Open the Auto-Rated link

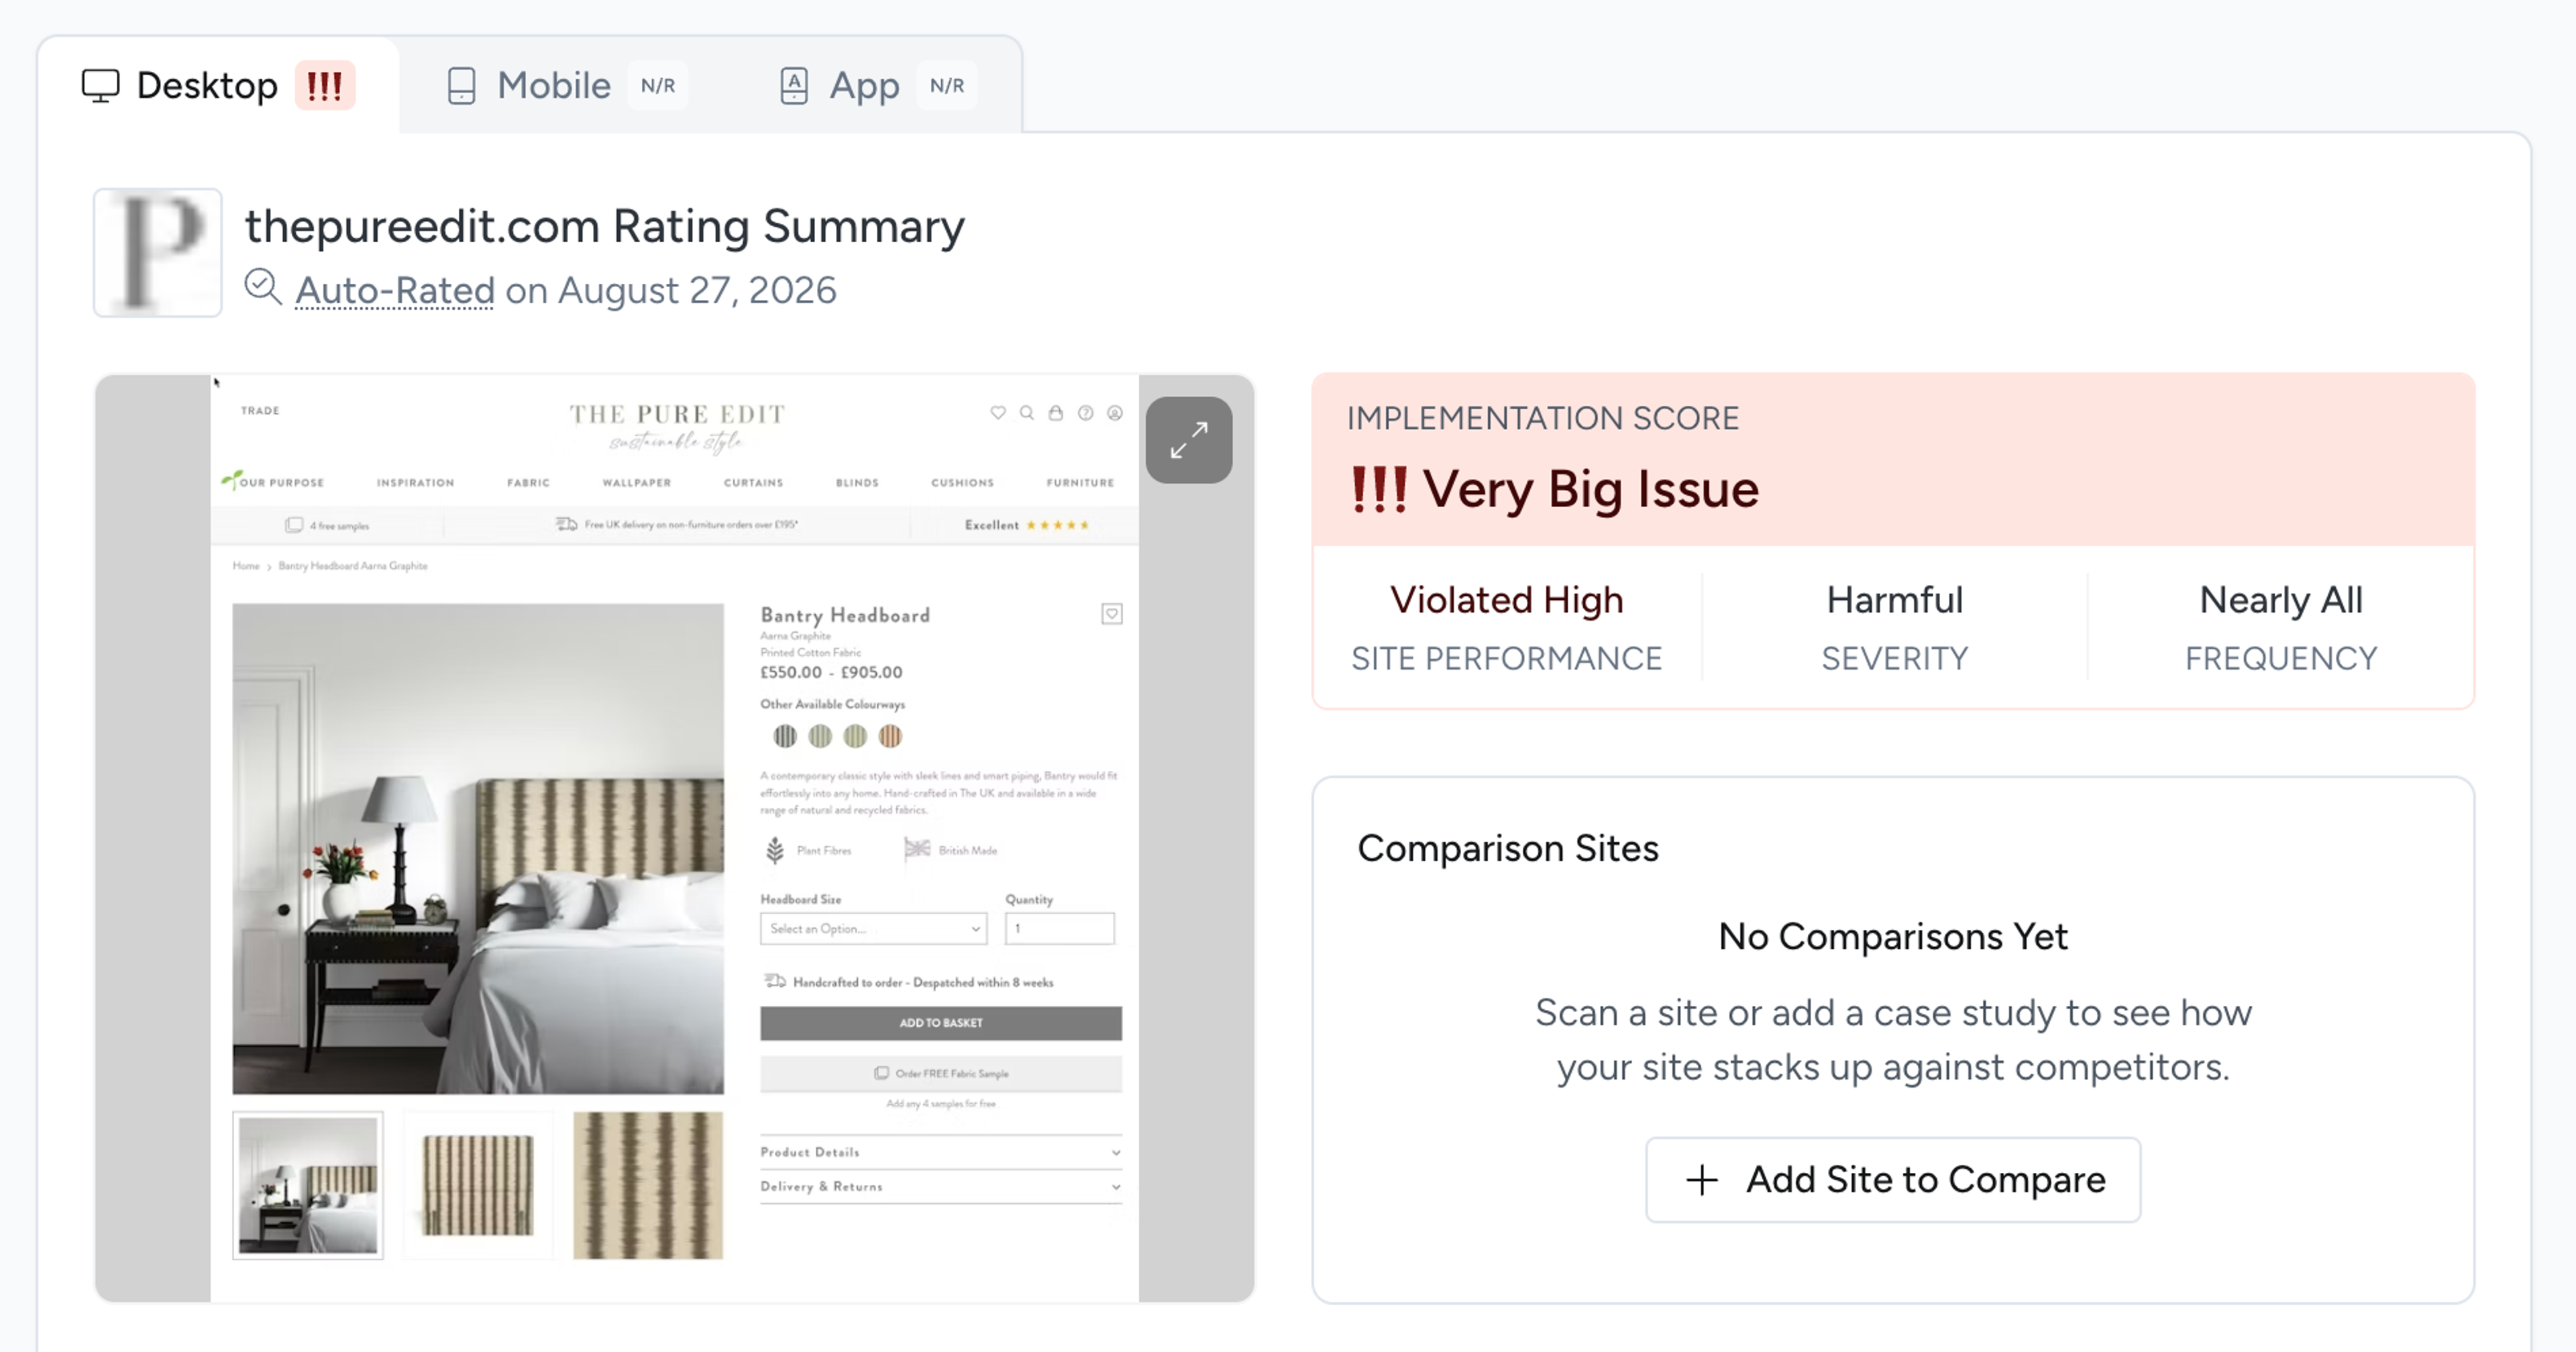click(x=395, y=290)
